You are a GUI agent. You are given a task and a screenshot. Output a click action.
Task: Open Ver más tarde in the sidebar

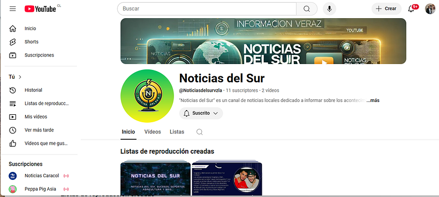click(x=39, y=130)
